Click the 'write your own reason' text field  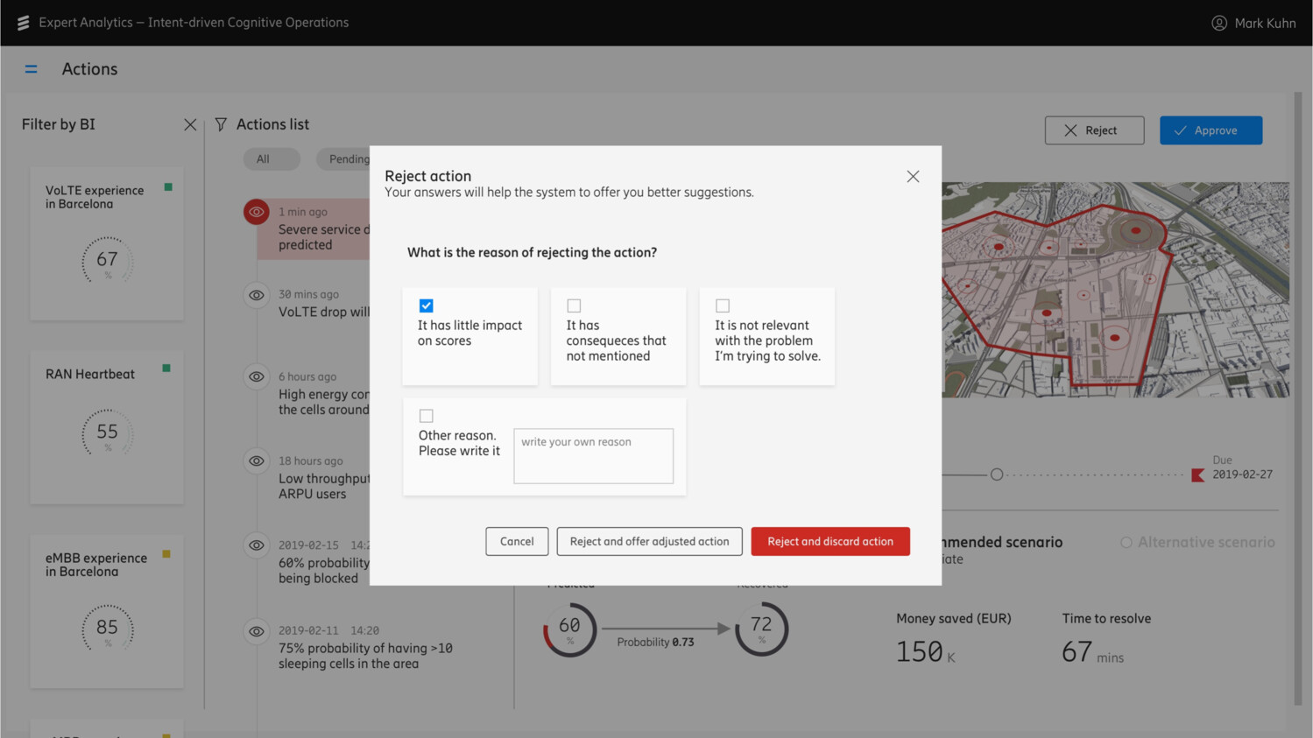[593, 456]
